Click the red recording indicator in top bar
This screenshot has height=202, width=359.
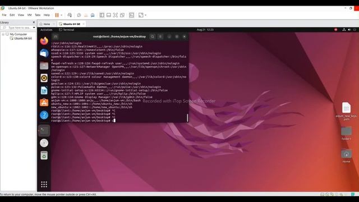pyautogui.click(x=336, y=30)
